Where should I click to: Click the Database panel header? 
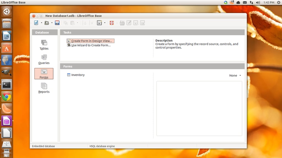(45, 32)
